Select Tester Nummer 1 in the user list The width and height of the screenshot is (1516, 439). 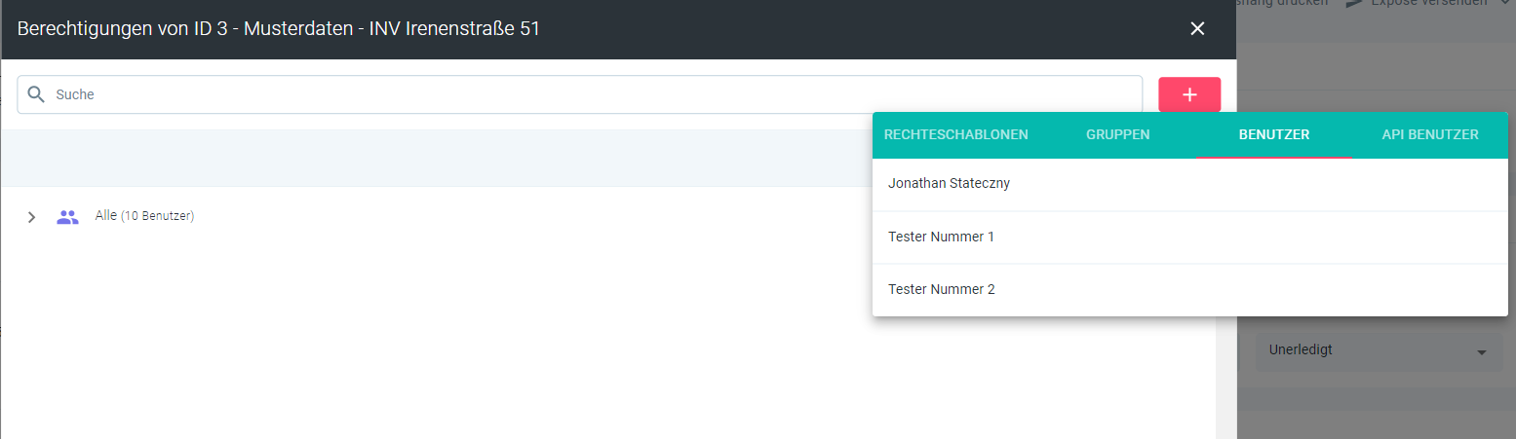click(x=941, y=237)
